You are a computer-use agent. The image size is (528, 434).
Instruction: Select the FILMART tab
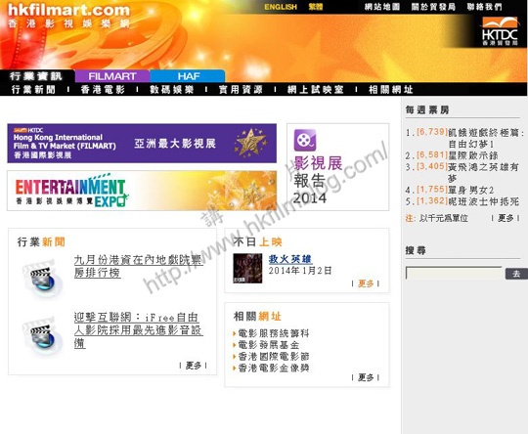pyautogui.click(x=112, y=76)
